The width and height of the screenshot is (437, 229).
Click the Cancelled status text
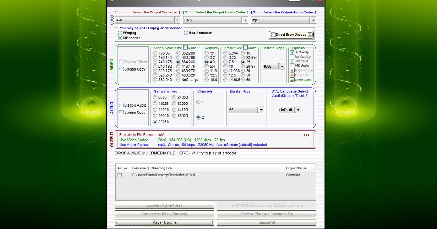tap(293, 175)
